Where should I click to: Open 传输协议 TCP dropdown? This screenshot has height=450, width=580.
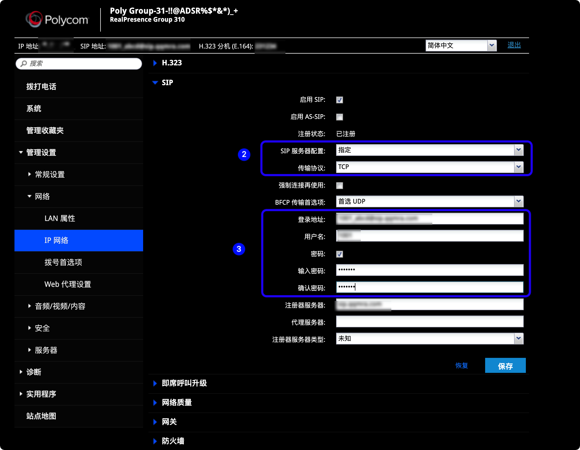click(430, 167)
